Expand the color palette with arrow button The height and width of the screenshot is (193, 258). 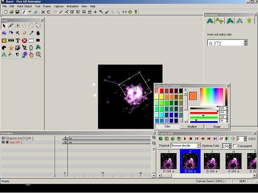(x=185, y=90)
